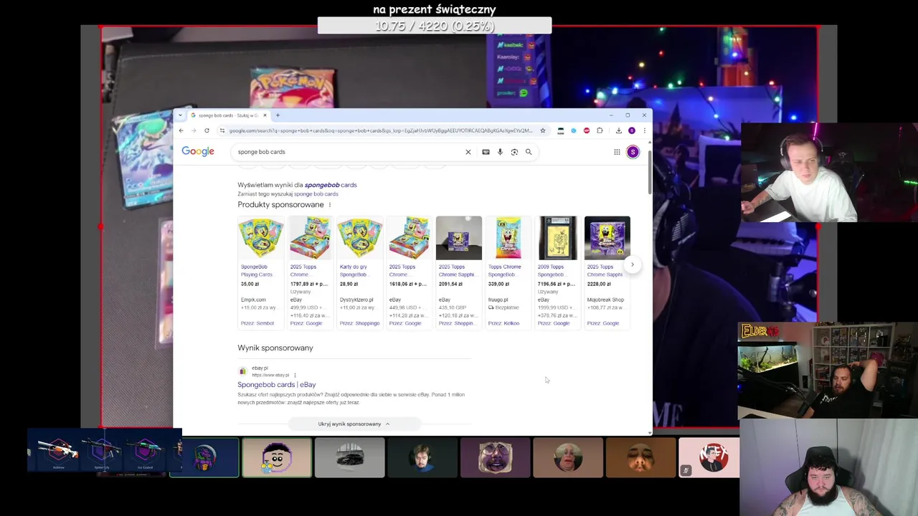This screenshot has height=516, width=918.
Task: Click the Przez: Kelkoo link
Action: [503, 323]
